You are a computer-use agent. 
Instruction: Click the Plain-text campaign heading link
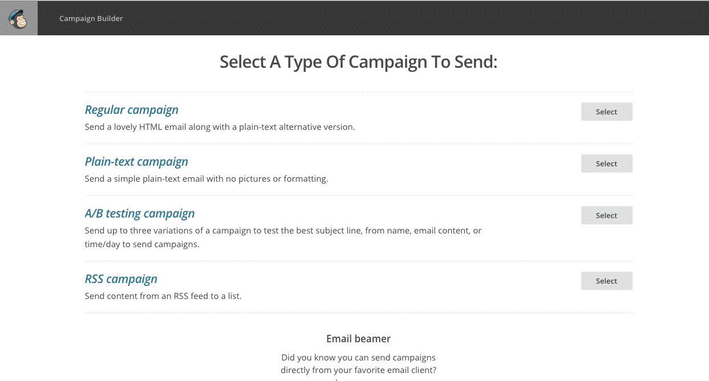136,162
